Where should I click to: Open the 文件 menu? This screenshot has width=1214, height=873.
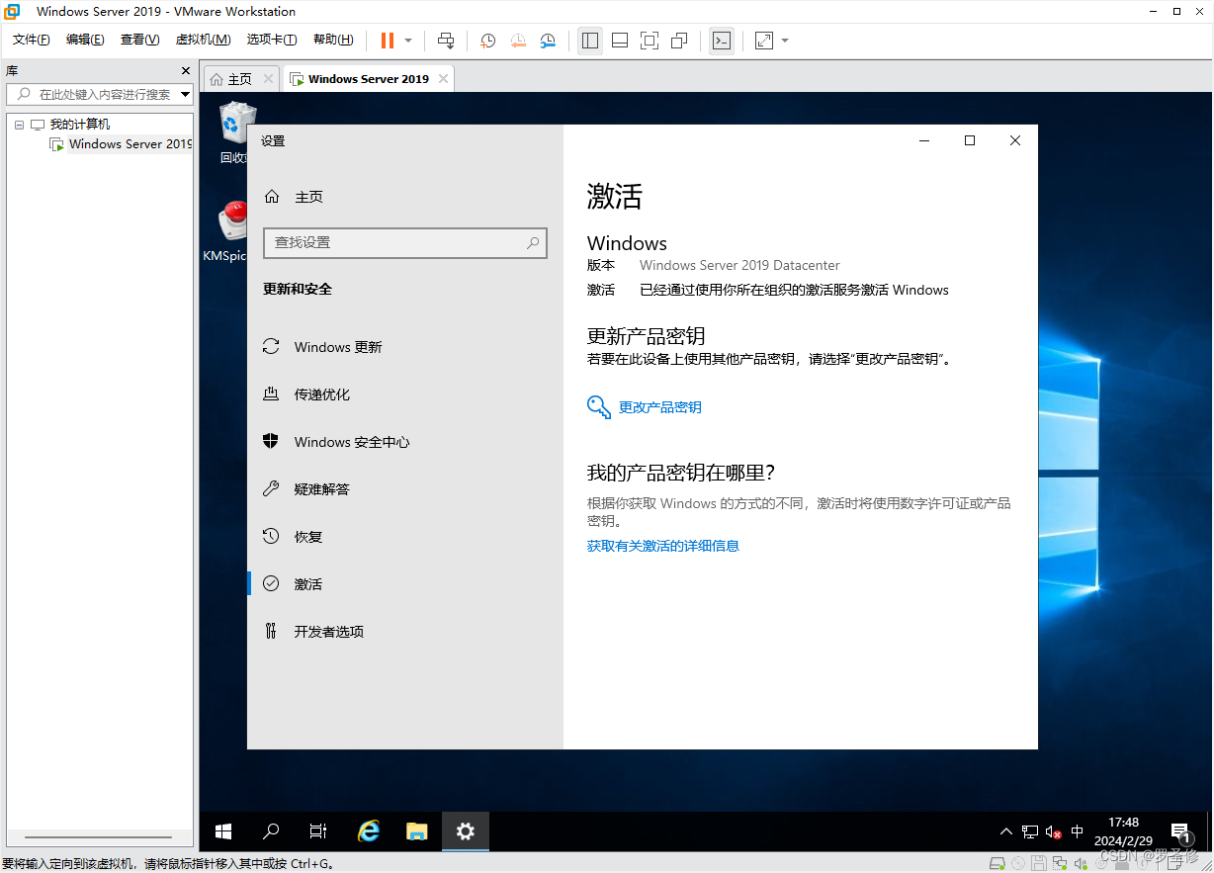(x=32, y=40)
